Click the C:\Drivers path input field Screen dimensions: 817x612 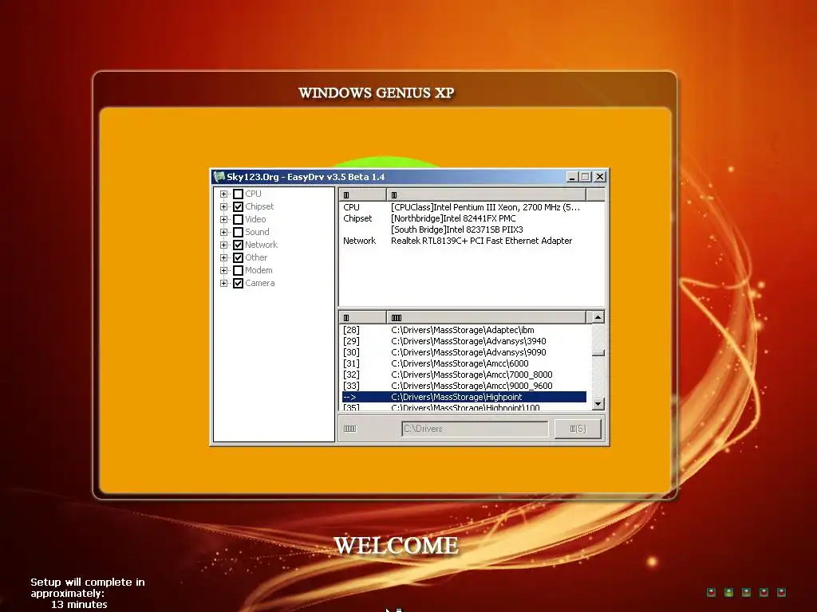475,429
